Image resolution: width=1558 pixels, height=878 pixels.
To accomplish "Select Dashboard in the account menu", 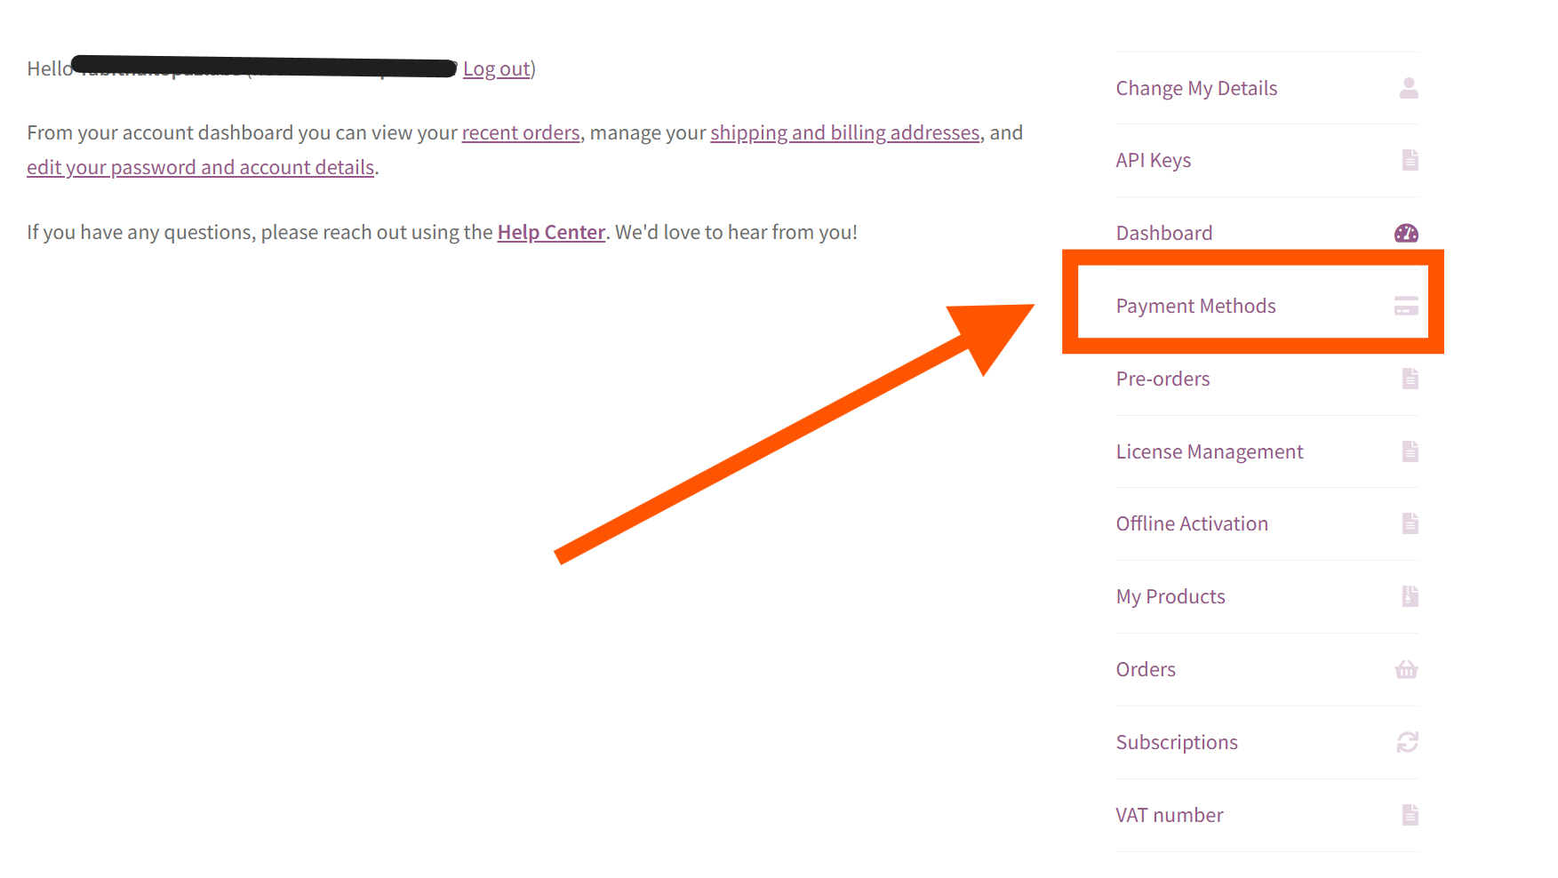I will pos(1164,233).
